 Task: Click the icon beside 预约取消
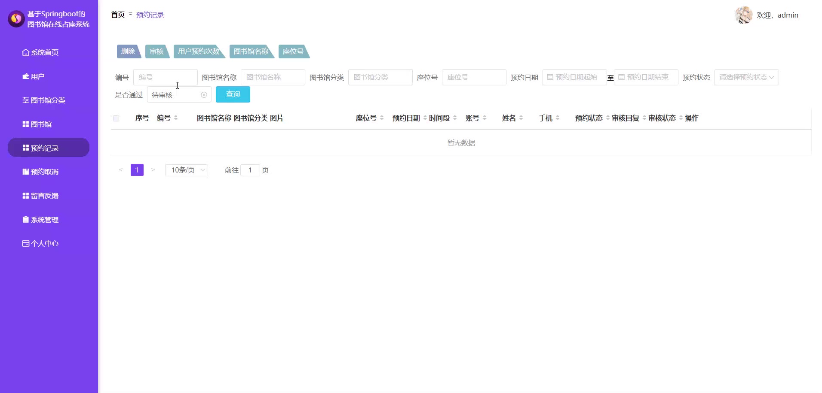pyautogui.click(x=26, y=172)
